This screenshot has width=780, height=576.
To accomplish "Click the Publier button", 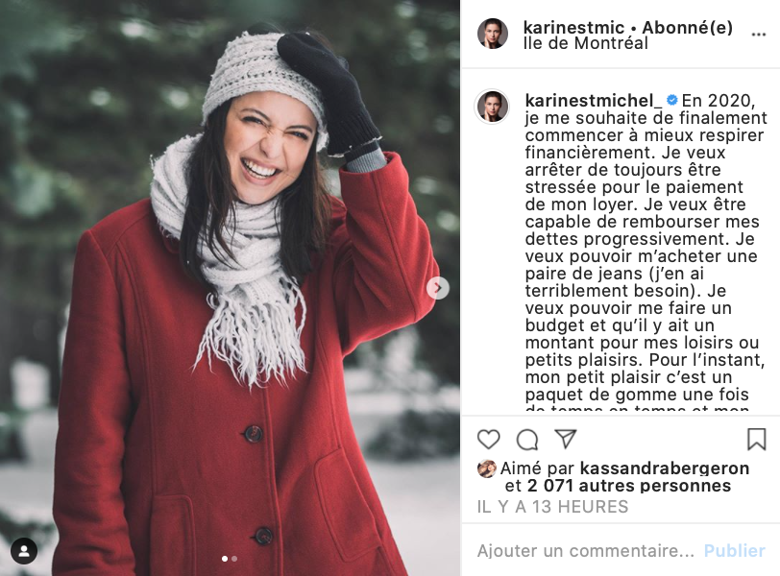I will coord(734,551).
